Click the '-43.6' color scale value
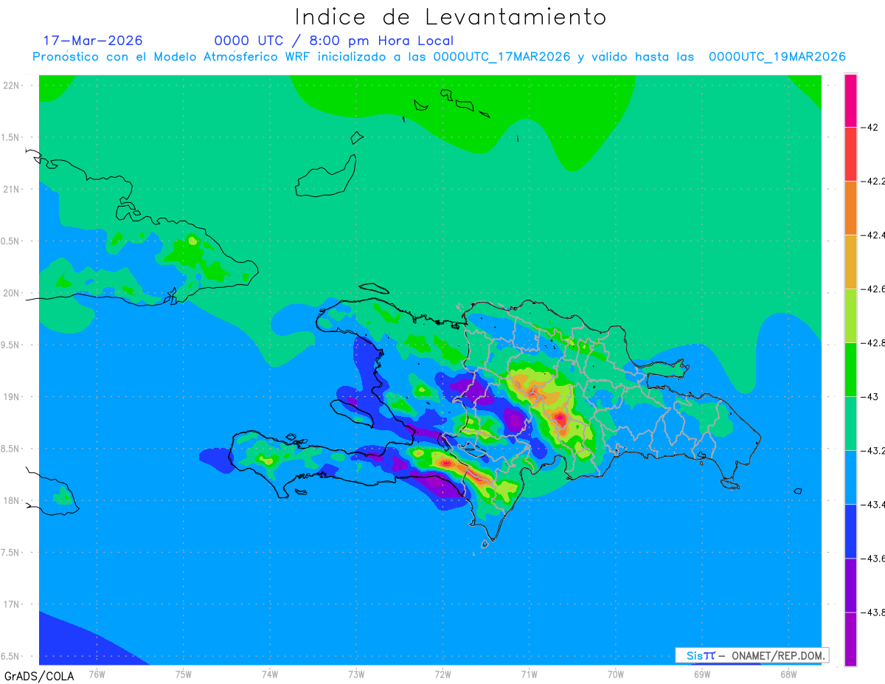Viewport: 885px width, 684px height. (x=873, y=559)
